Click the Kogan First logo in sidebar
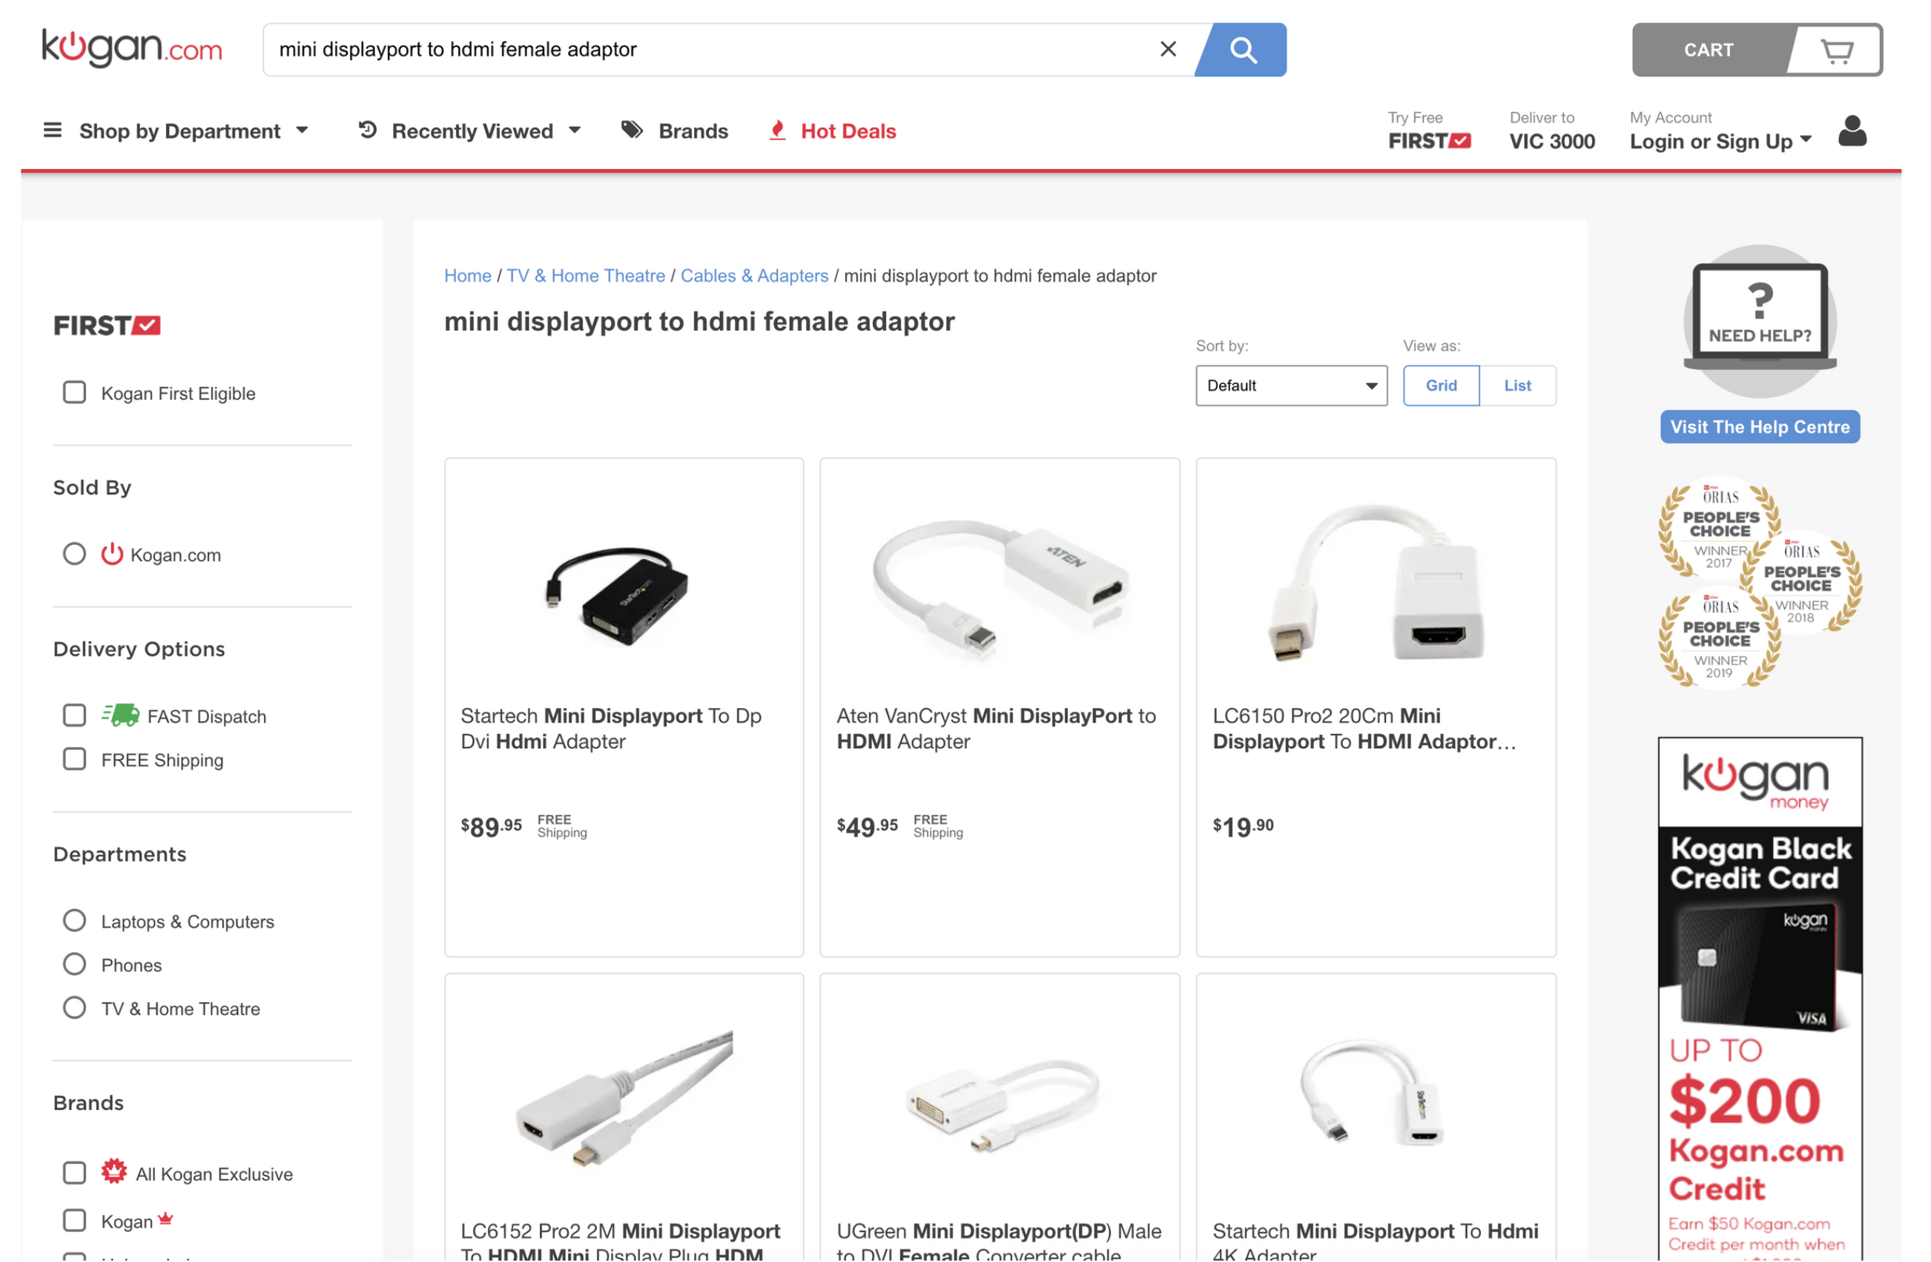This screenshot has width=1931, height=1262. tap(107, 327)
